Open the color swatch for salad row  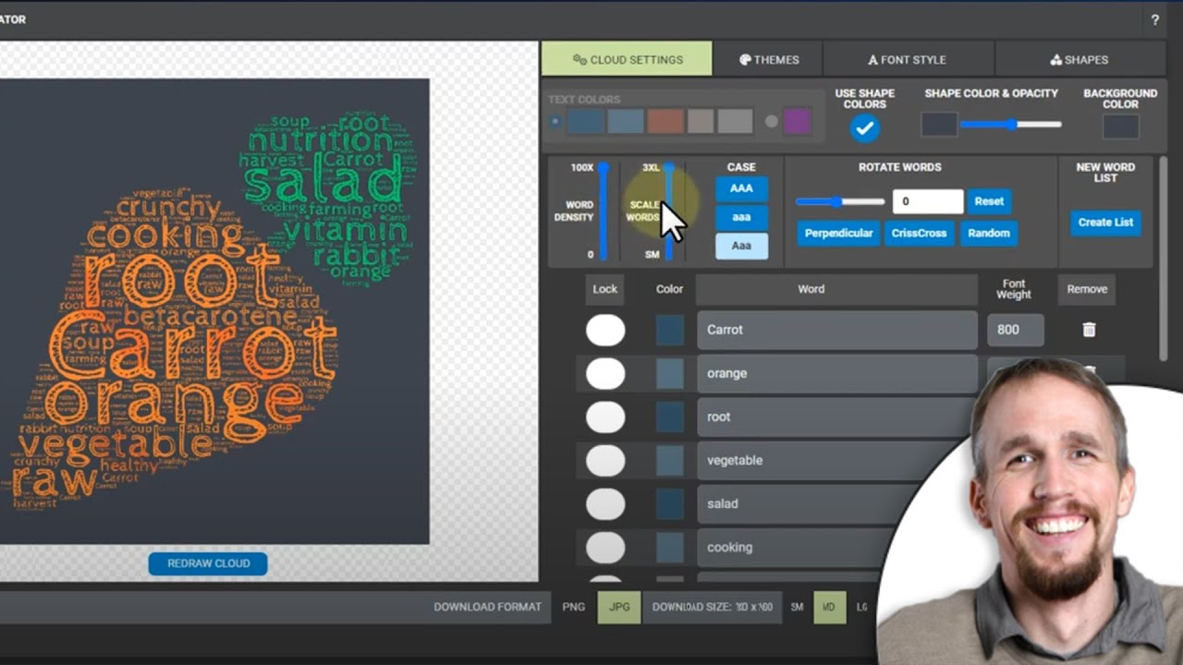(x=670, y=503)
